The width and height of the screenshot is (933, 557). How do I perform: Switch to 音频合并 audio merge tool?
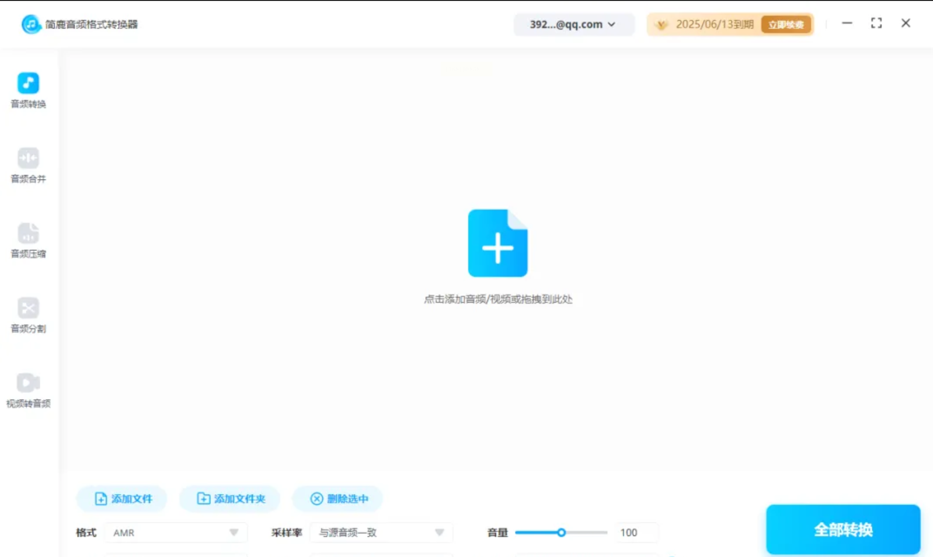28,165
